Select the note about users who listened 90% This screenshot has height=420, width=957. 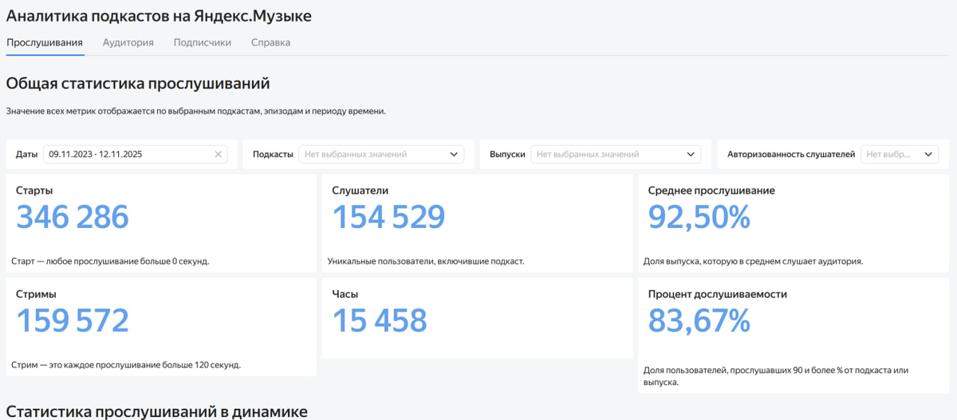(x=776, y=376)
